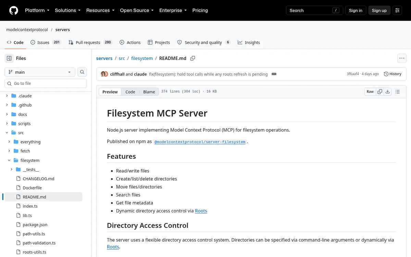Click the Raw button
Image resolution: width=411 pixels, height=257 pixels.
pyautogui.click(x=370, y=91)
